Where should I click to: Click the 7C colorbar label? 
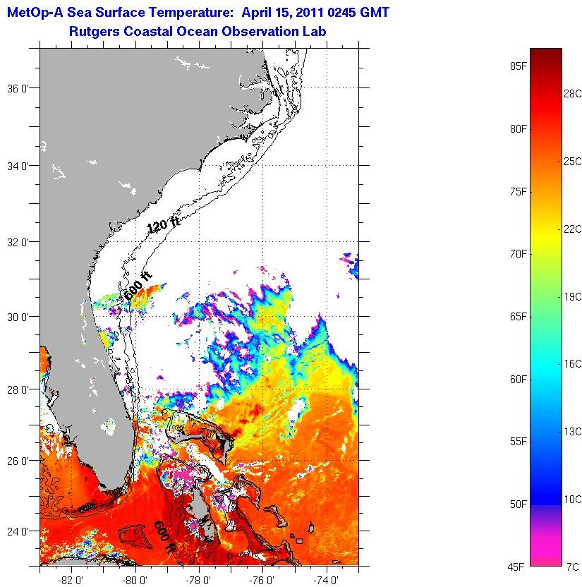(x=573, y=567)
